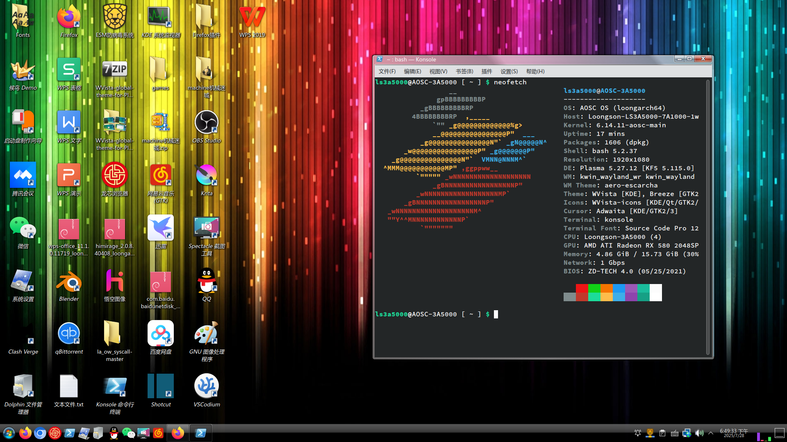787x442 pixels.
Task: Open the 书签(B) menu
Action: tap(464, 71)
